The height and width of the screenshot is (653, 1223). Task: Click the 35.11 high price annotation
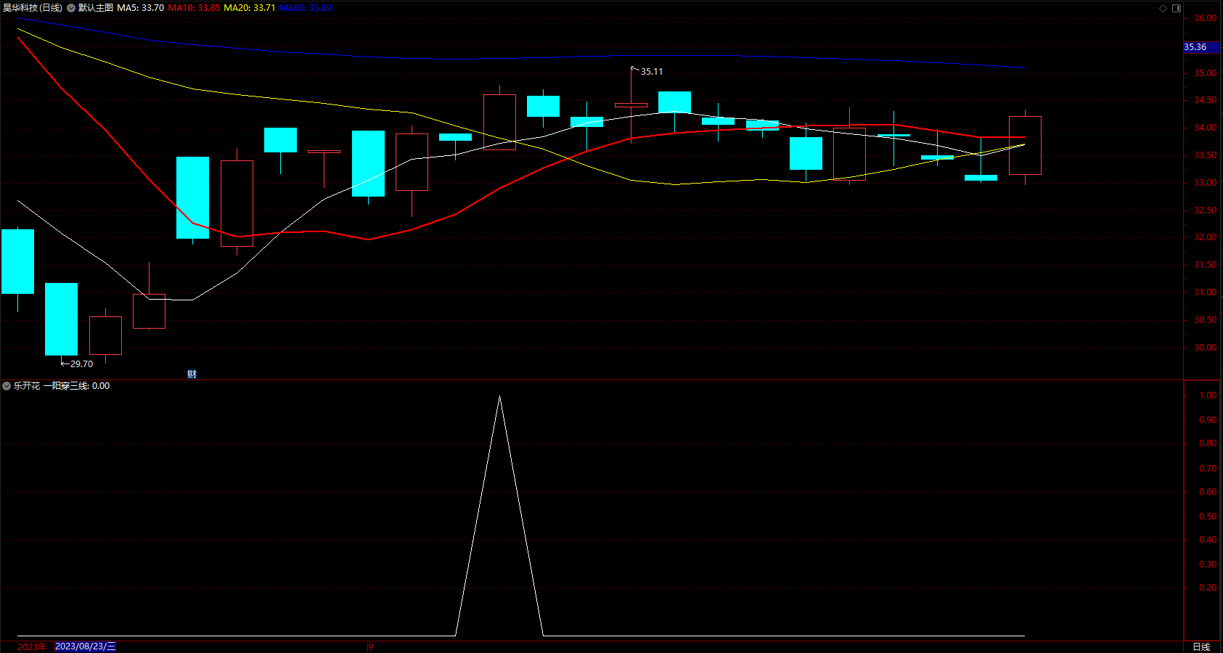tap(651, 72)
